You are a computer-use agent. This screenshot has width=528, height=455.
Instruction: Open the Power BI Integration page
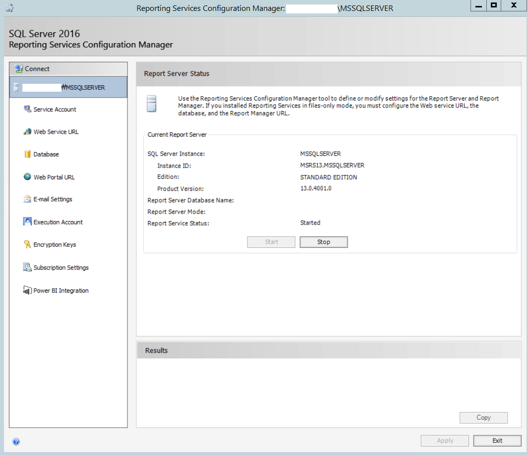tap(60, 290)
